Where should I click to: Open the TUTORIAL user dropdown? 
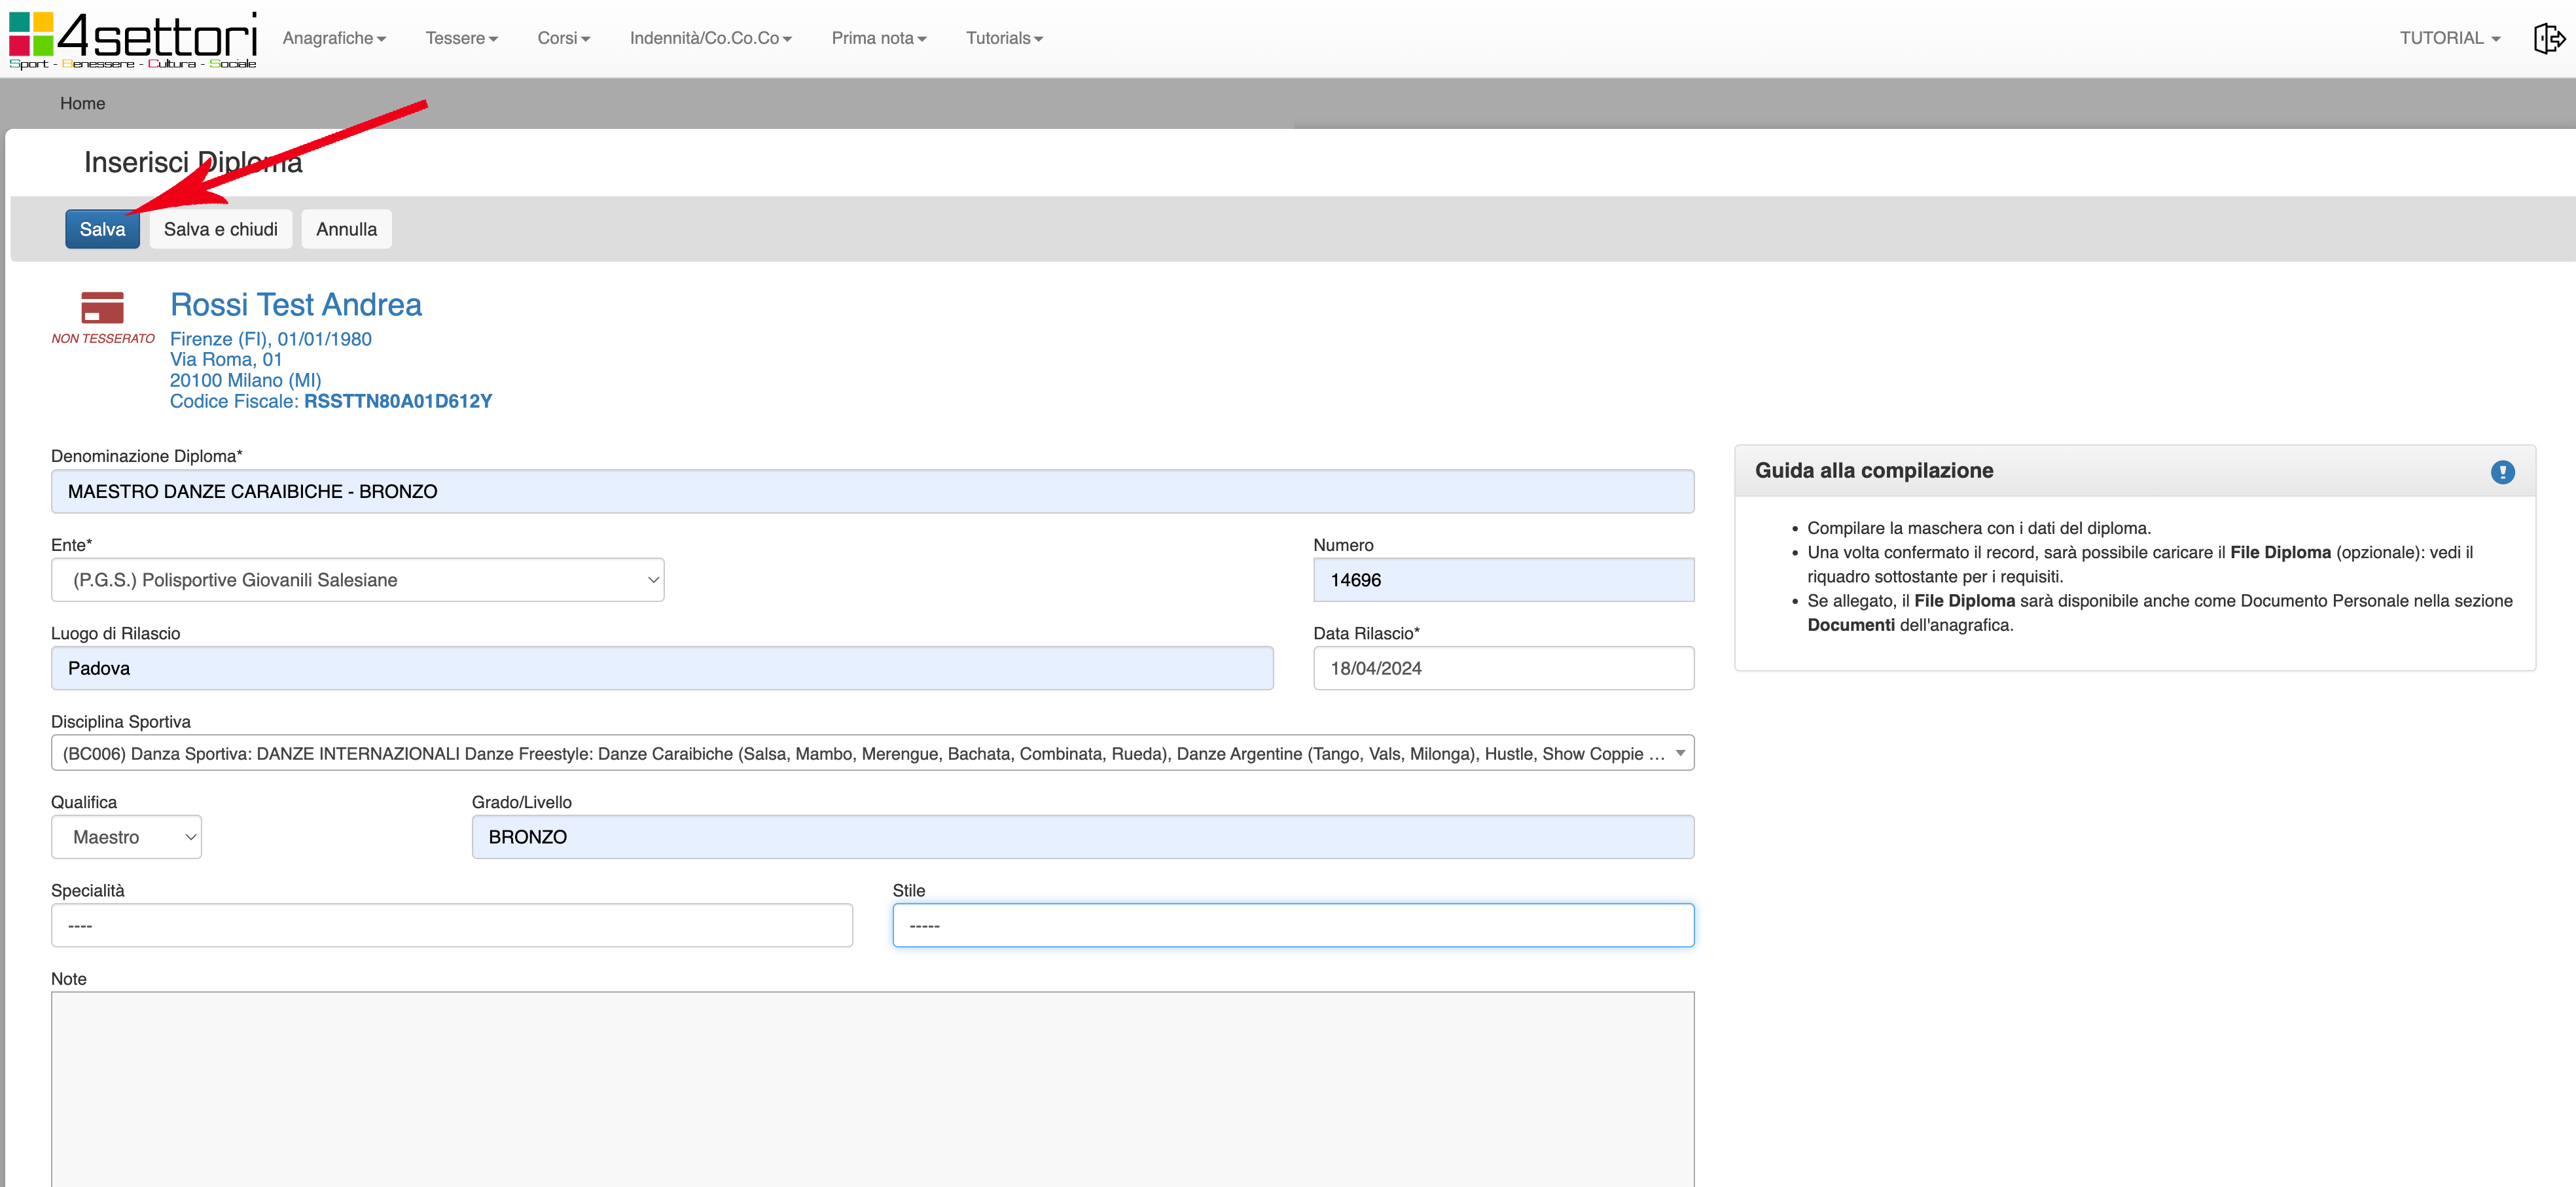[x=2449, y=38]
